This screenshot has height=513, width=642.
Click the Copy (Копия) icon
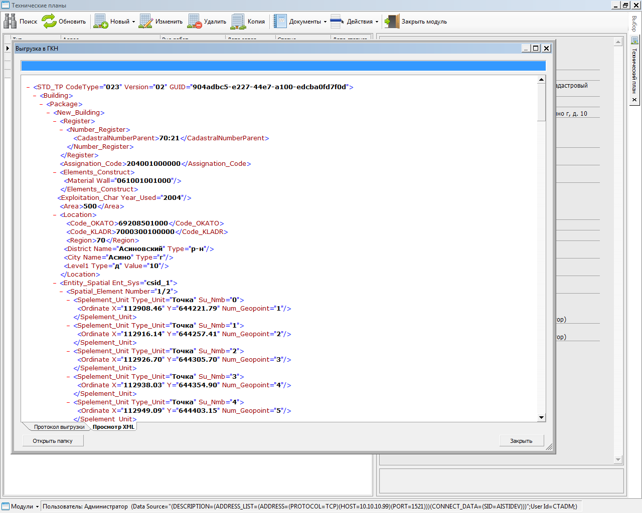click(x=238, y=21)
